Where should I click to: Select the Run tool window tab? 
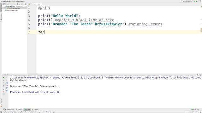pyautogui.click(x=27, y=110)
